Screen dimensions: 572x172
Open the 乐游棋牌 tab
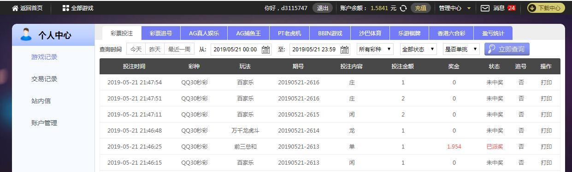[410, 33]
